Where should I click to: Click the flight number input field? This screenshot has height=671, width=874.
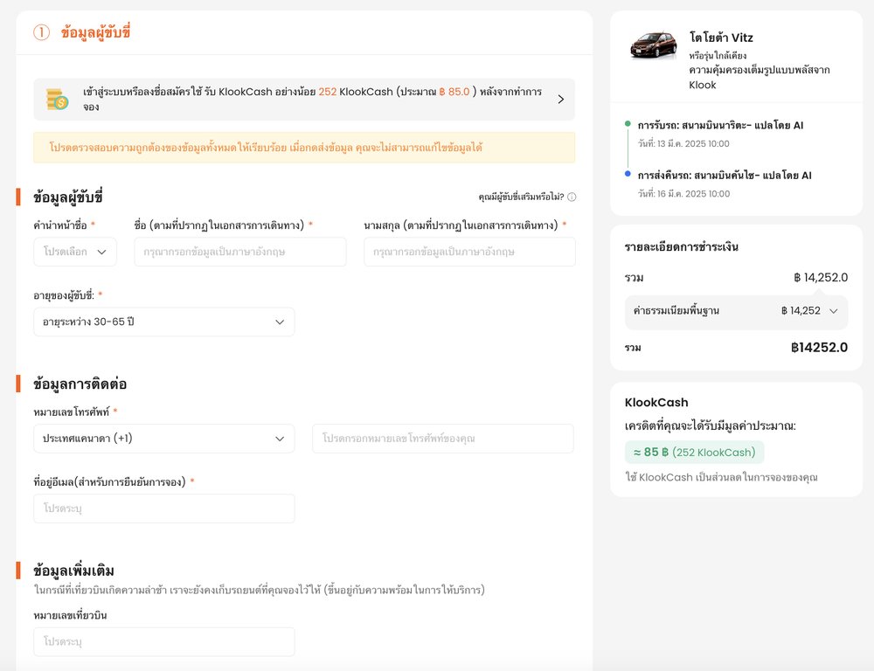[163, 641]
